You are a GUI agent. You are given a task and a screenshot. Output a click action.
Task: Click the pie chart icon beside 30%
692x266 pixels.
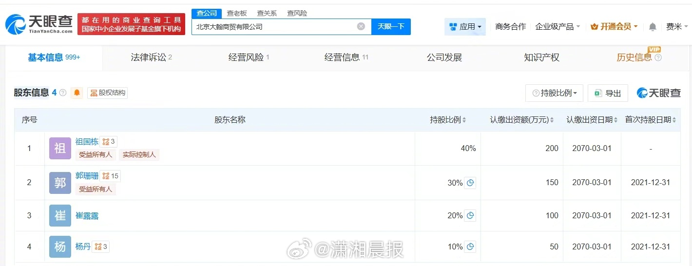tap(470, 183)
